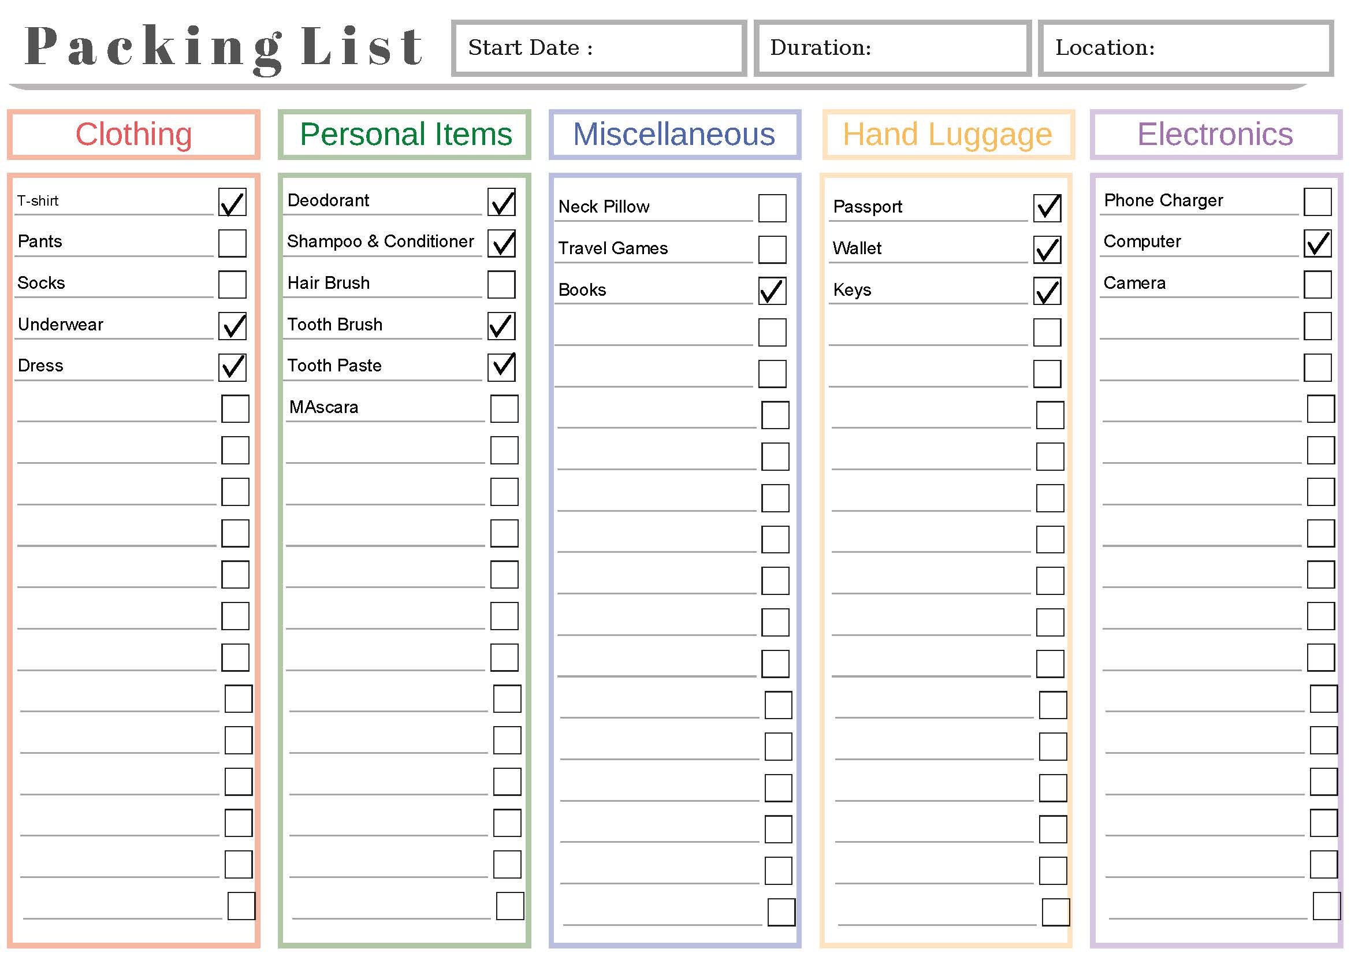Viewport: 1351px width, 956px height.
Task: Tick the Neck Pillow checkbox
Action: pyautogui.click(x=772, y=209)
